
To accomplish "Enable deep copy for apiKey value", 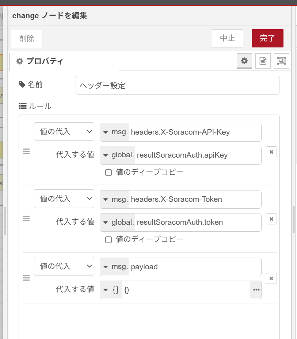I will click(x=108, y=173).
